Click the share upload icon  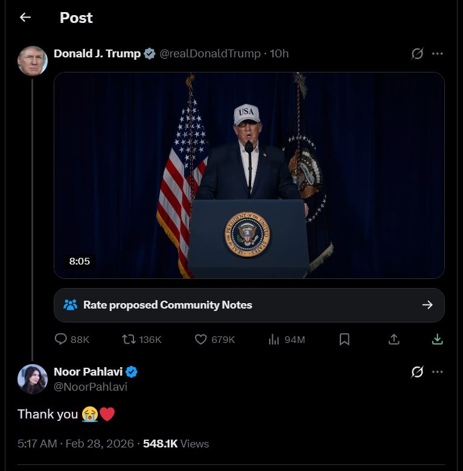[x=394, y=339]
